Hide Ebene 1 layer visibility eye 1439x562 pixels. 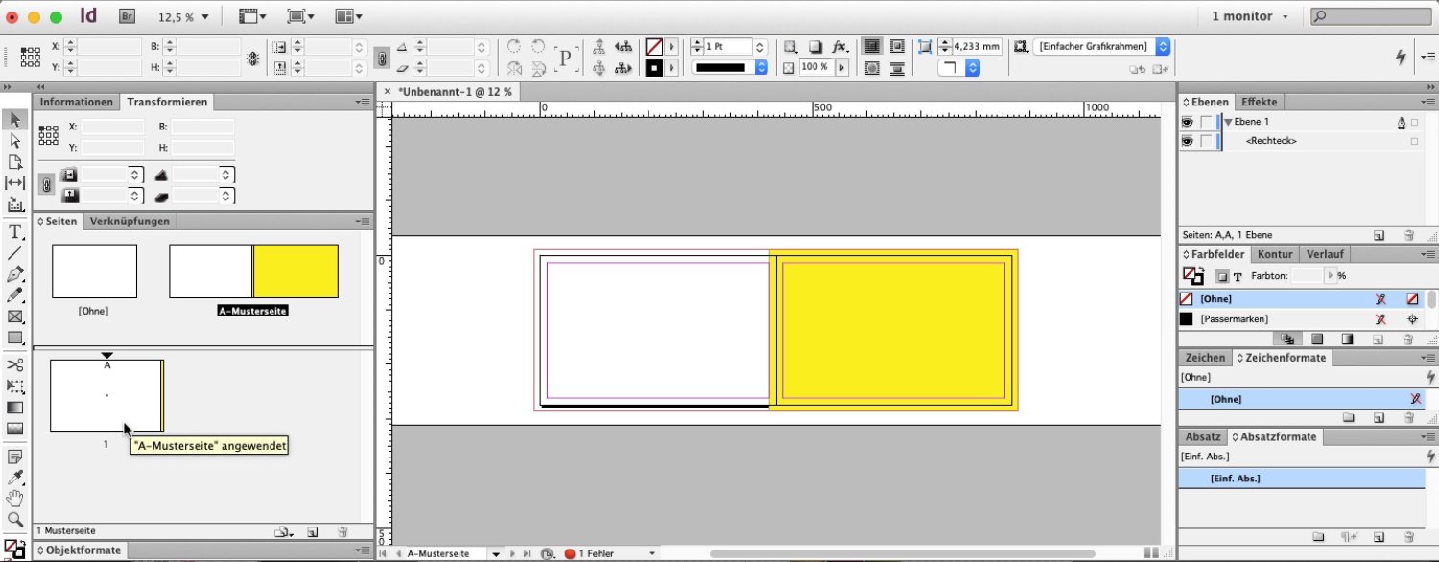click(1188, 123)
